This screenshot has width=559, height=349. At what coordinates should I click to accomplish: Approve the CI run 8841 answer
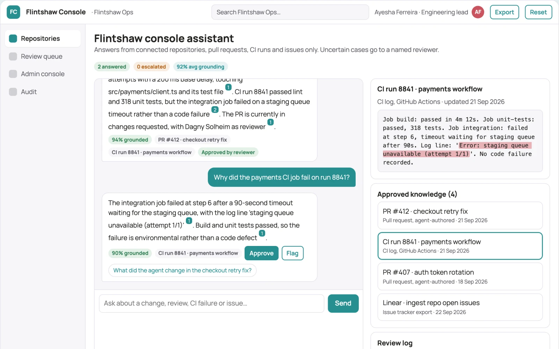261,253
